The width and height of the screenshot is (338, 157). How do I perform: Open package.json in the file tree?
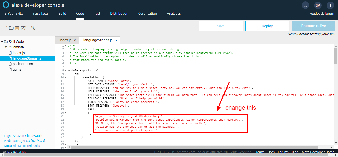[23, 64]
